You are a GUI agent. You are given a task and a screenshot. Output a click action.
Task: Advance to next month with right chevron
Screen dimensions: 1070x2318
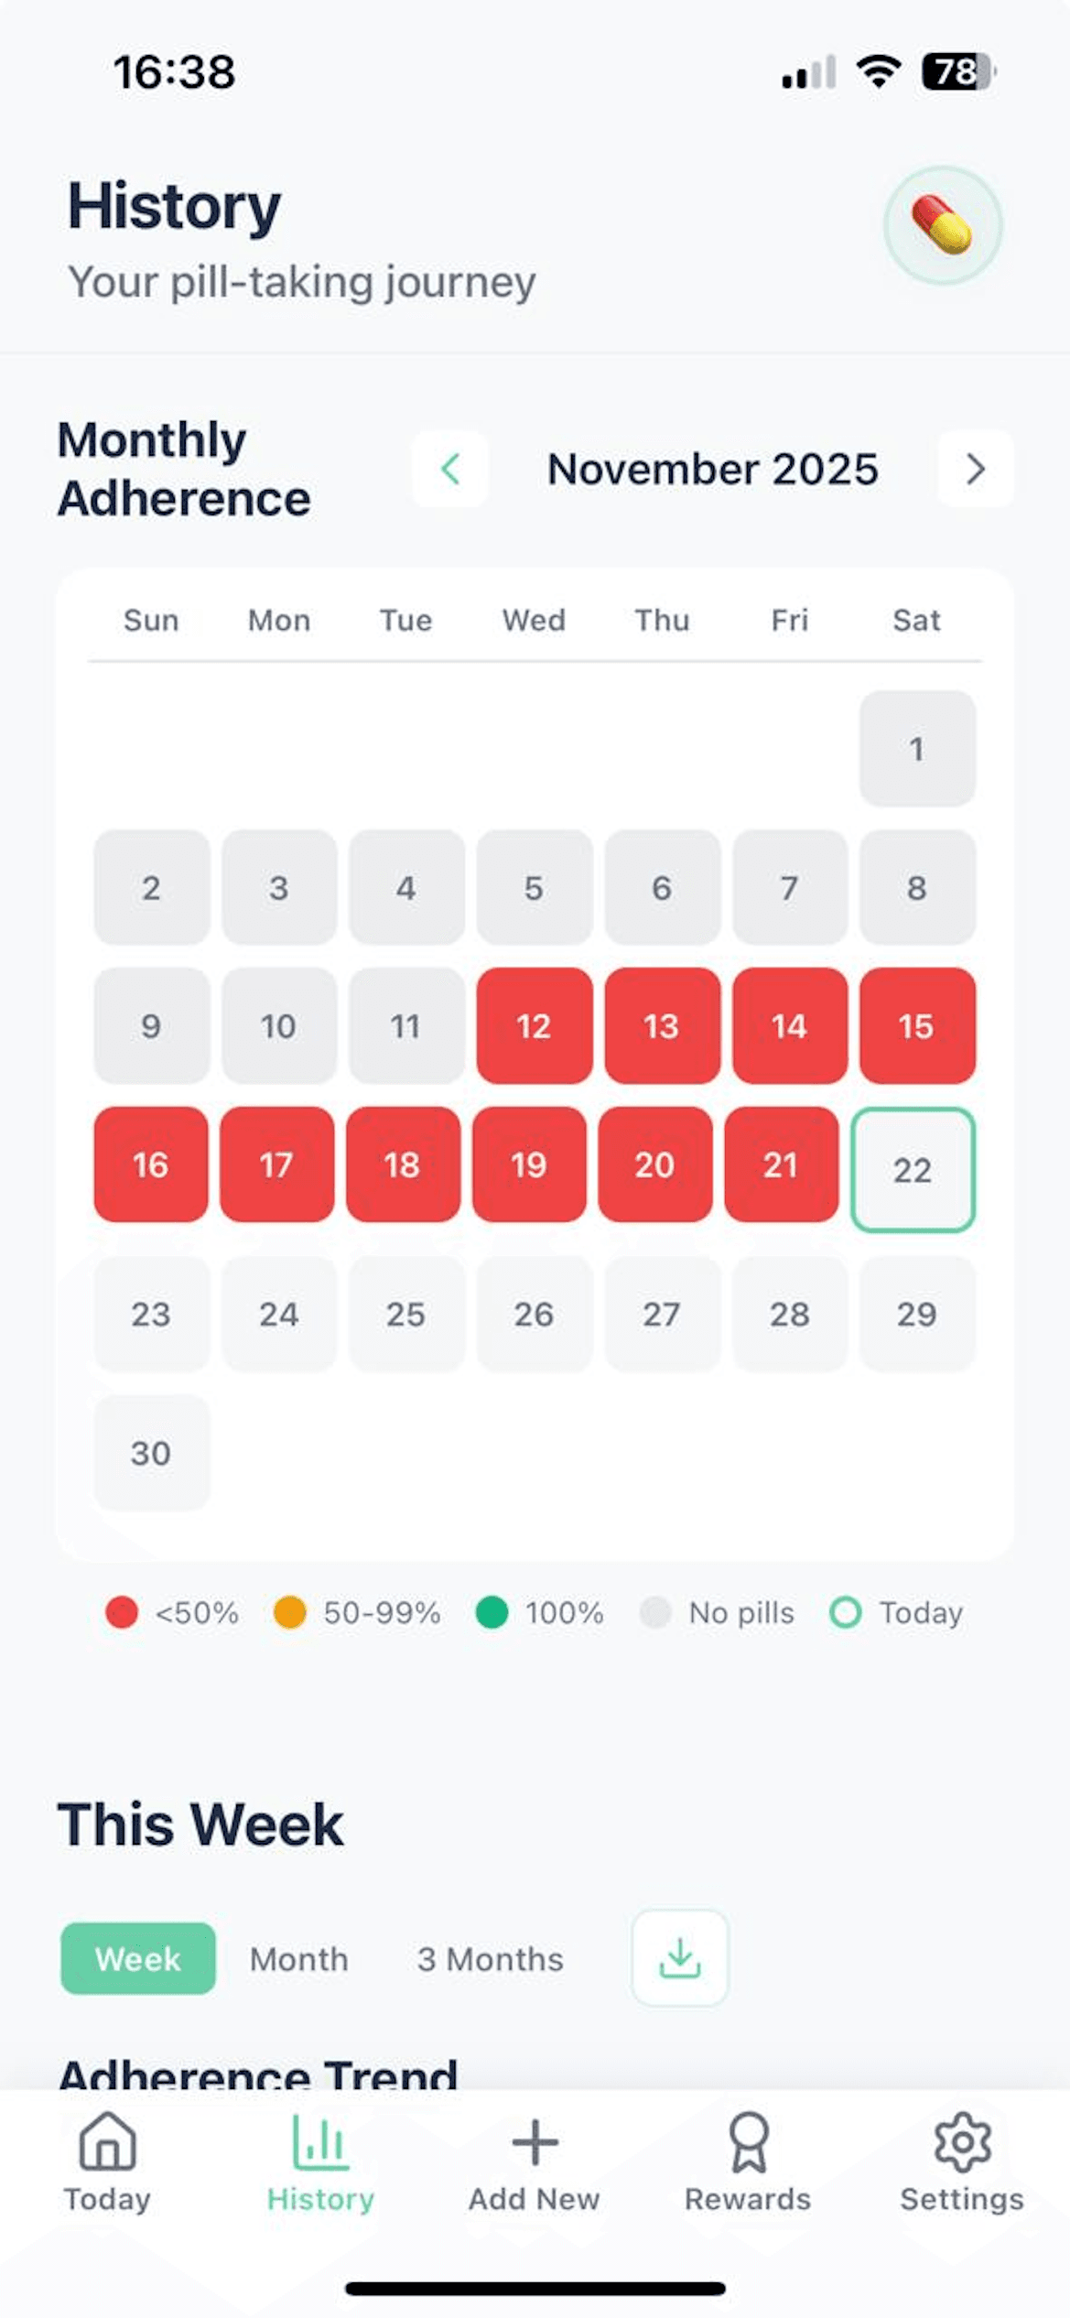tap(976, 469)
